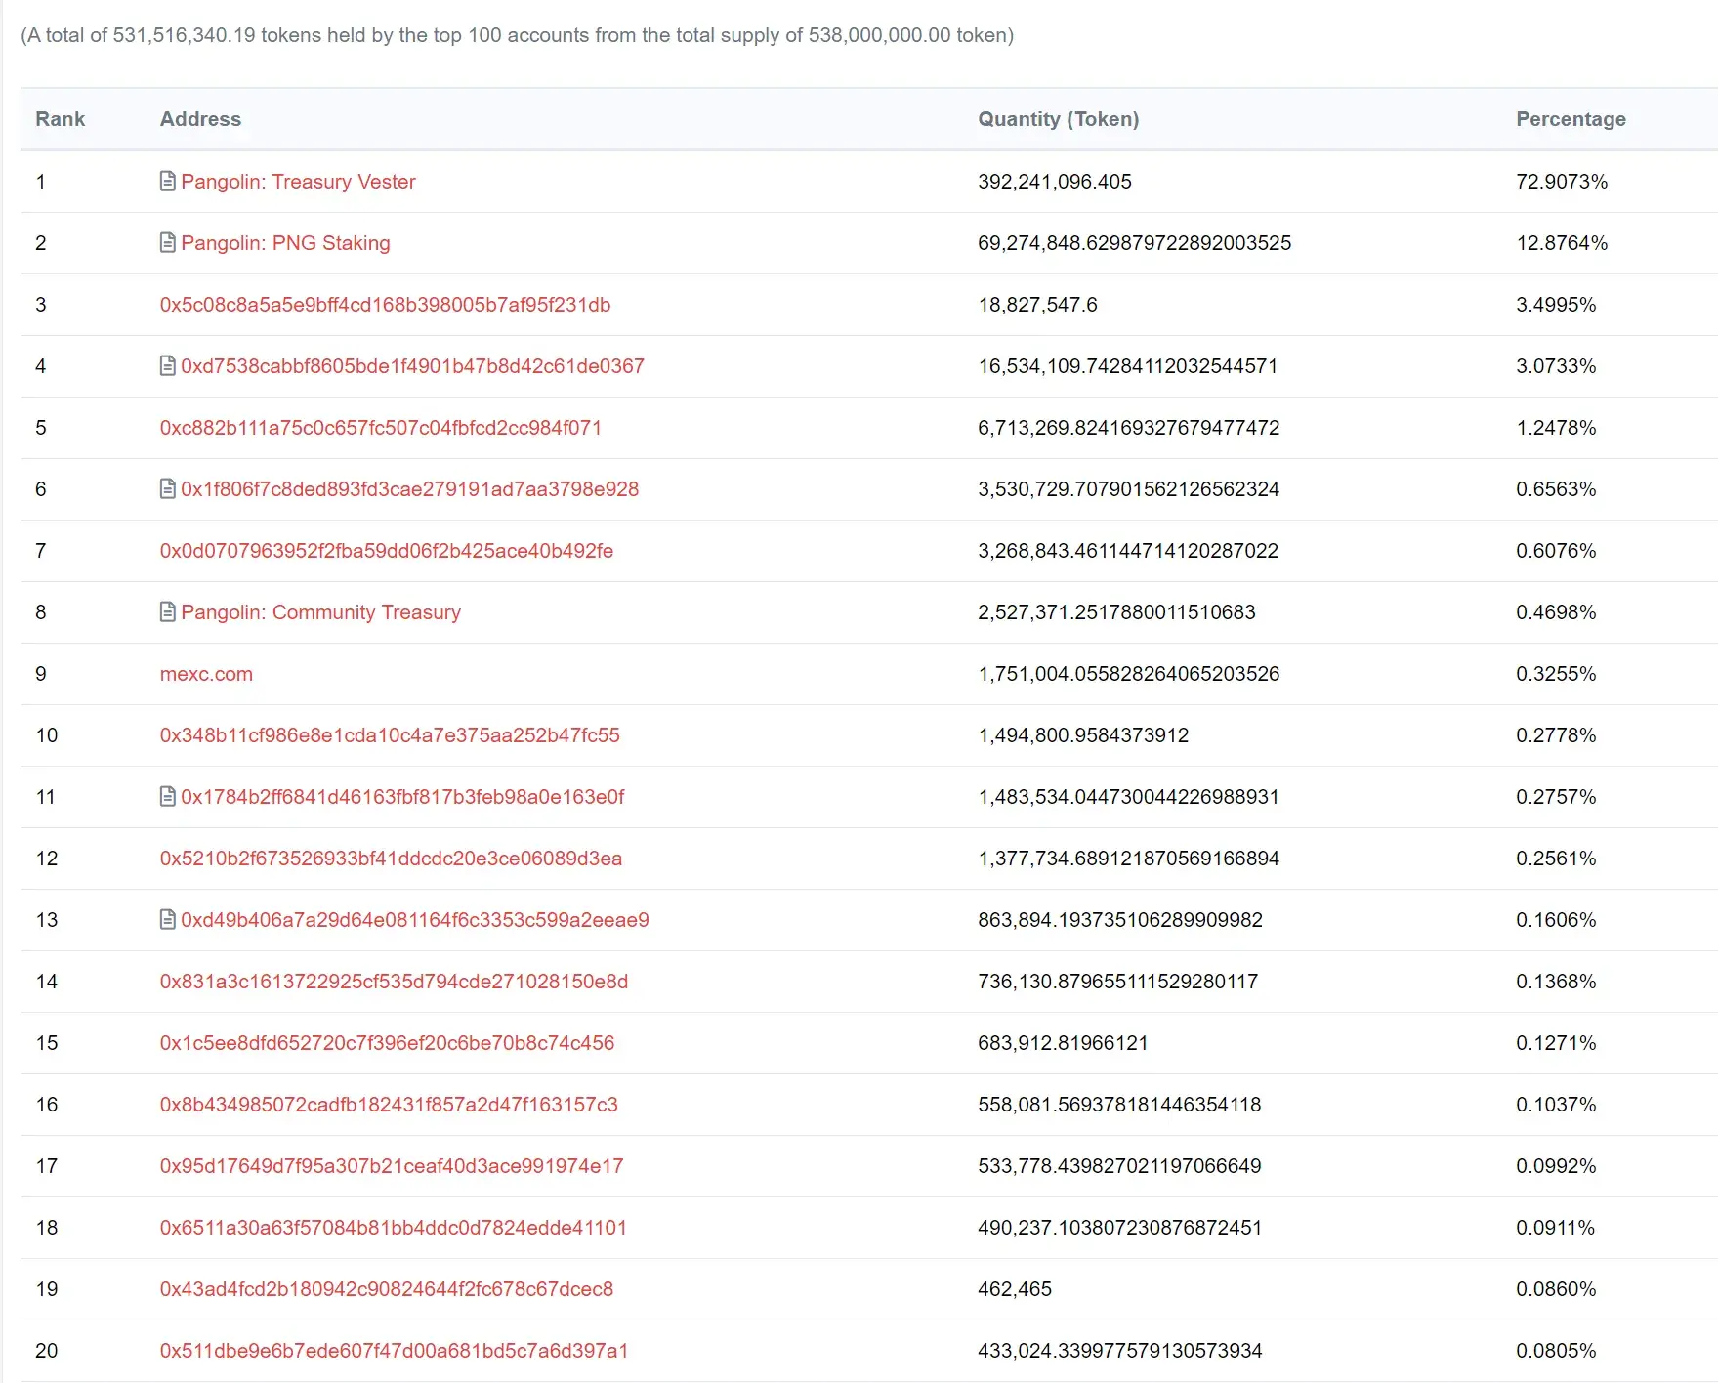The width and height of the screenshot is (1718, 1383).
Task: Select percentage 0.0911% value
Action: pyautogui.click(x=1555, y=1228)
